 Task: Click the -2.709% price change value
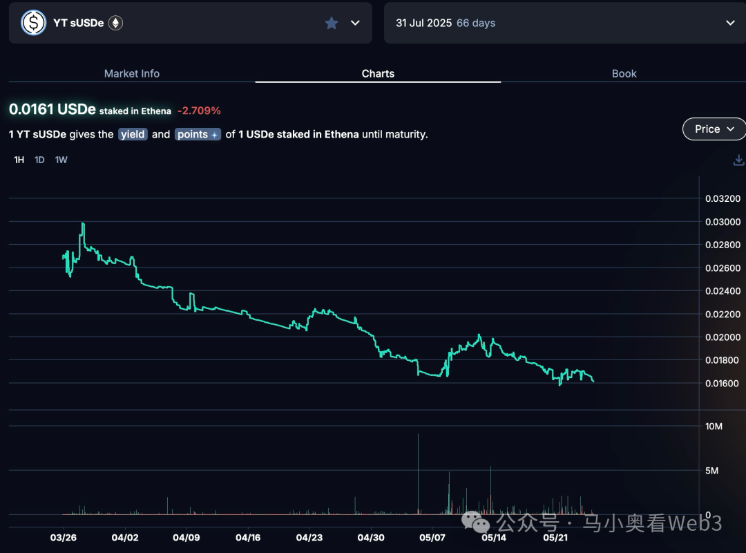point(199,111)
